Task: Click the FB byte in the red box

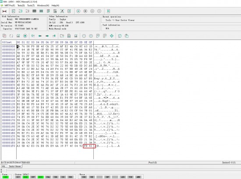Action: [85, 146]
